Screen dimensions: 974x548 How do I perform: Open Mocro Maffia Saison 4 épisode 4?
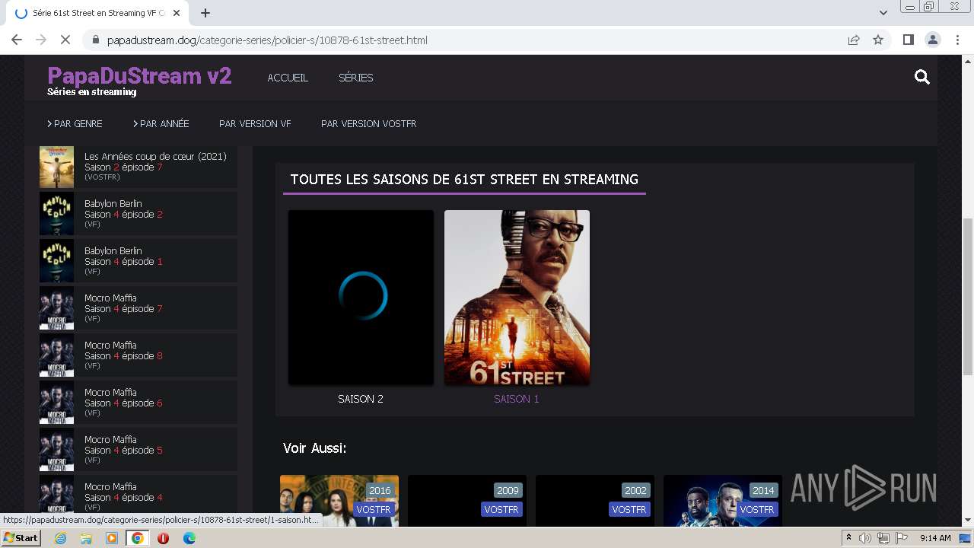(x=138, y=495)
